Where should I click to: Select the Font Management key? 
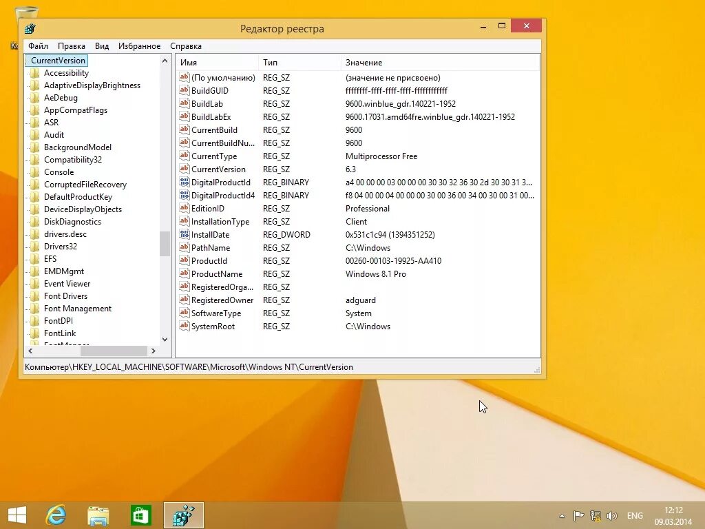point(78,309)
